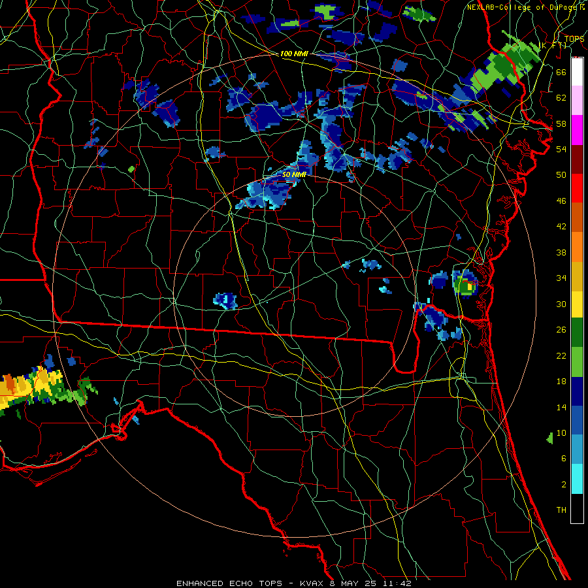This screenshot has height=588, width=588.
Task: Click the "TH" legend label
Action: pyautogui.click(x=561, y=510)
